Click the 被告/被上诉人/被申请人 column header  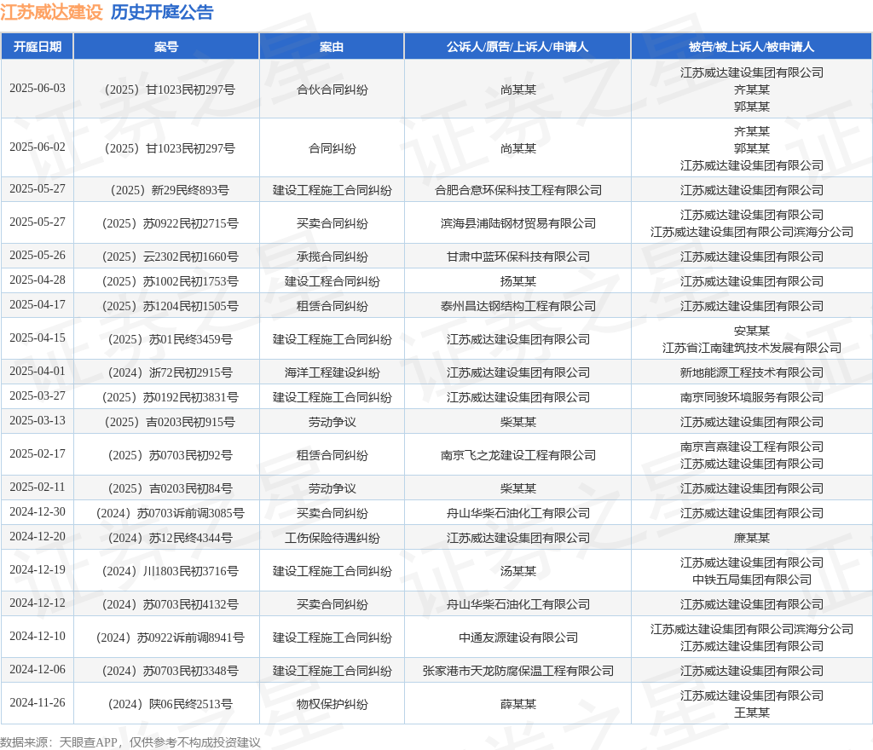pos(751,47)
